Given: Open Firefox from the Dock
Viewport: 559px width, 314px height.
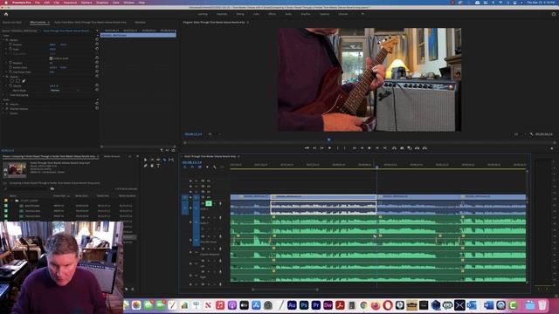Looking at the screenshot, I should click(376, 305).
